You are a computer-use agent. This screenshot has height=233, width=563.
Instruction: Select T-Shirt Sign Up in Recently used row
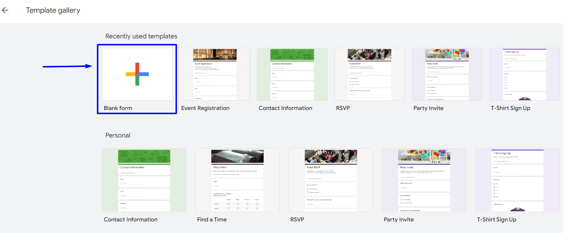(524, 74)
